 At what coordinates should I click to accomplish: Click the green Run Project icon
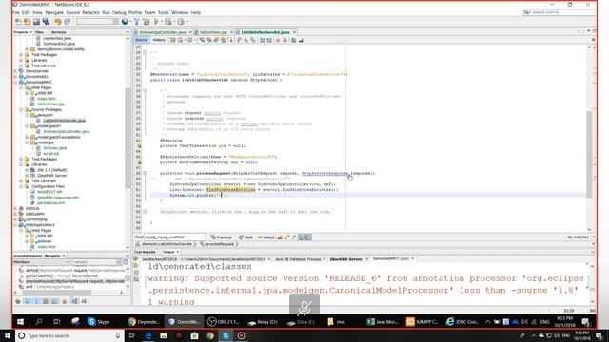(156, 22)
